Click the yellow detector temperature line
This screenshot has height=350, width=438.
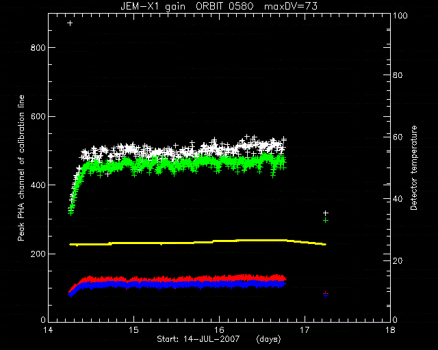click(x=197, y=242)
